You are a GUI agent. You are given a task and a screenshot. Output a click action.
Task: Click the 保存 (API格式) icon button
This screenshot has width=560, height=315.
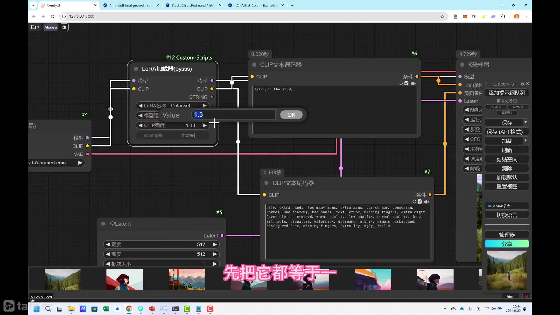pyautogui.click(x=507, y=132)
